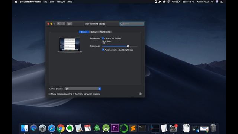238x134 pixels.
Task: Open the Kashif Nazir user menu
Action: click(203, 1)
